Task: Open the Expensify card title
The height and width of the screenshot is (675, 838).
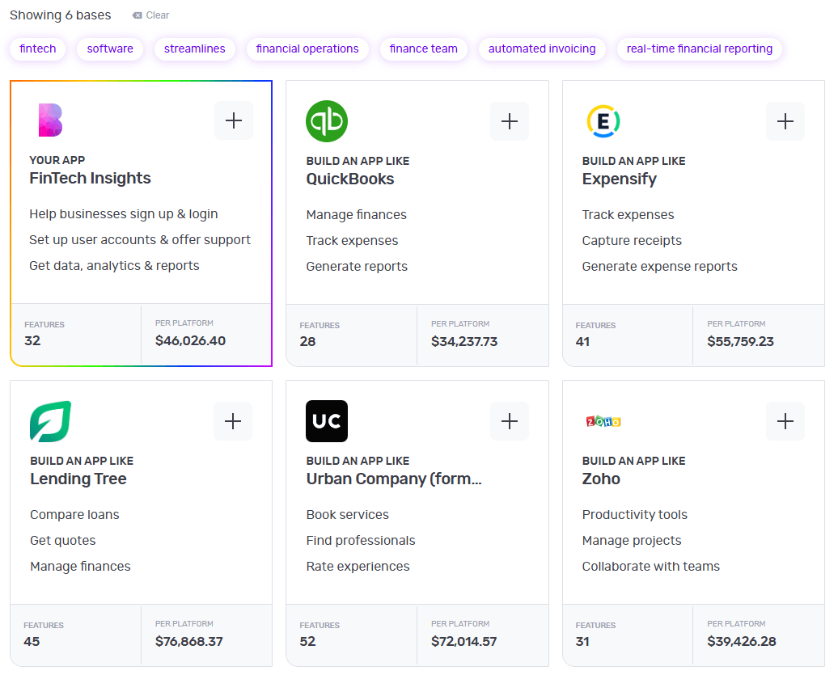Action: (x=620, y=179)
